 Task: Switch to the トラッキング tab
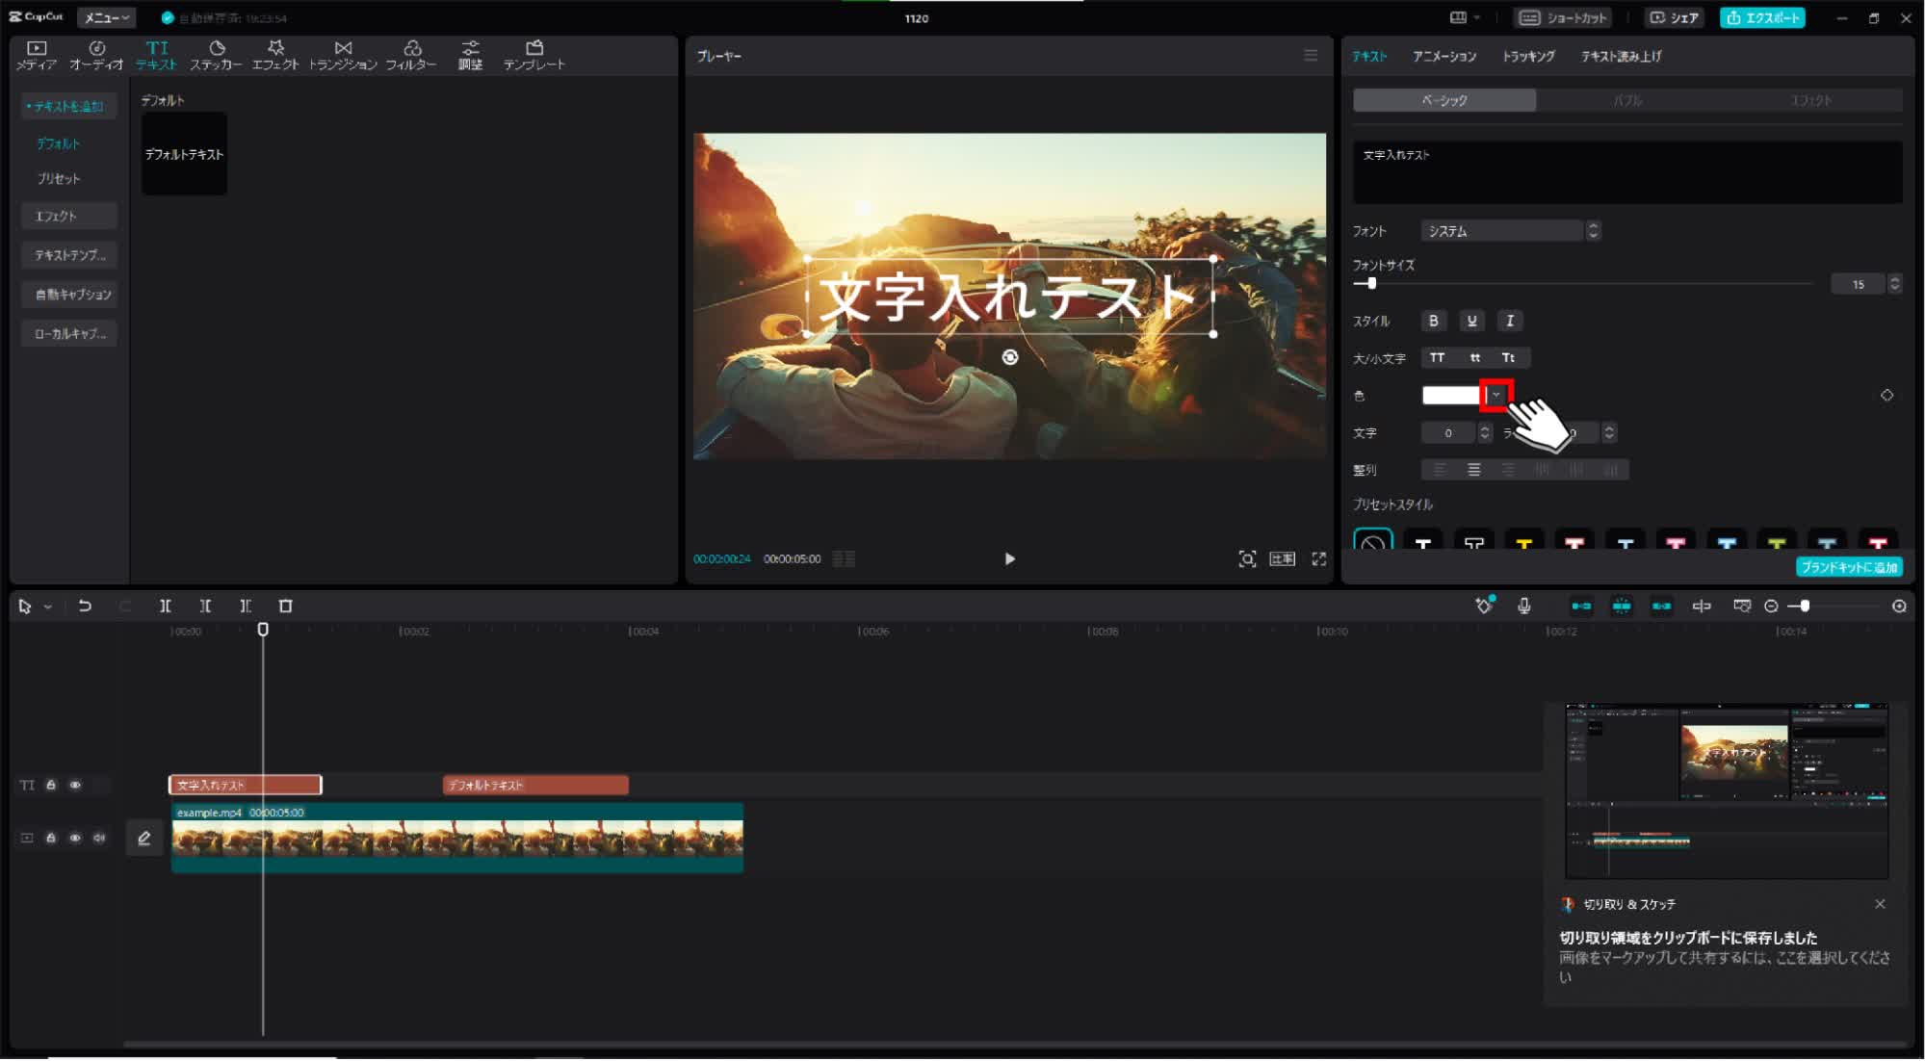pyautogui.click(x=1528, y=56)
